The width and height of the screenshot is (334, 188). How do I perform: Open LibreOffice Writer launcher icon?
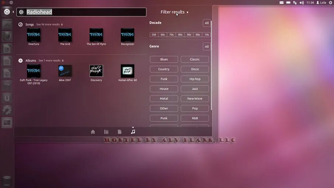click(x=7, y=49)
